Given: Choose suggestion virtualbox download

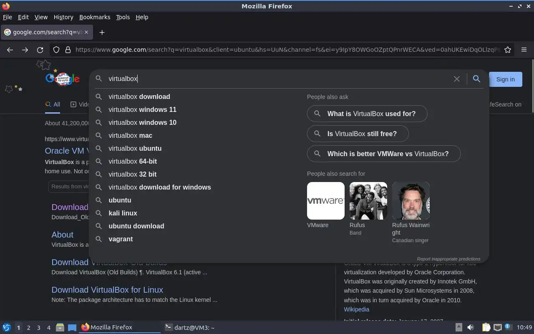Looking at the screenshot, I should tap(196, 96).
